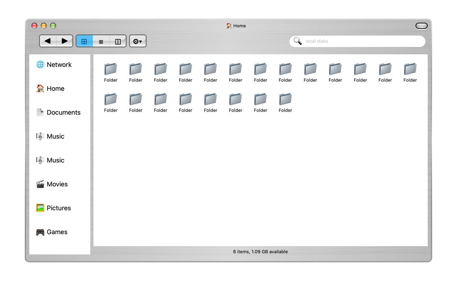Screen dimensions: 457x282
Task: Open Pictures in the sidebar
Action: tap(54, 208)
